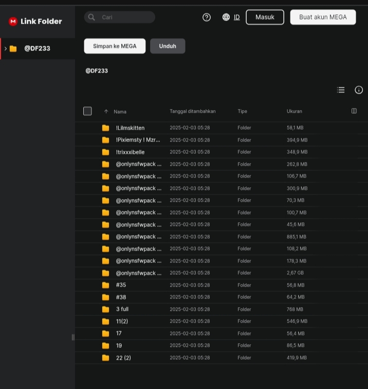Select @onlynsfwpack row sized 178,3 MB
The width and height of the screenshot is (368, 389).
(x=222, y=261)
